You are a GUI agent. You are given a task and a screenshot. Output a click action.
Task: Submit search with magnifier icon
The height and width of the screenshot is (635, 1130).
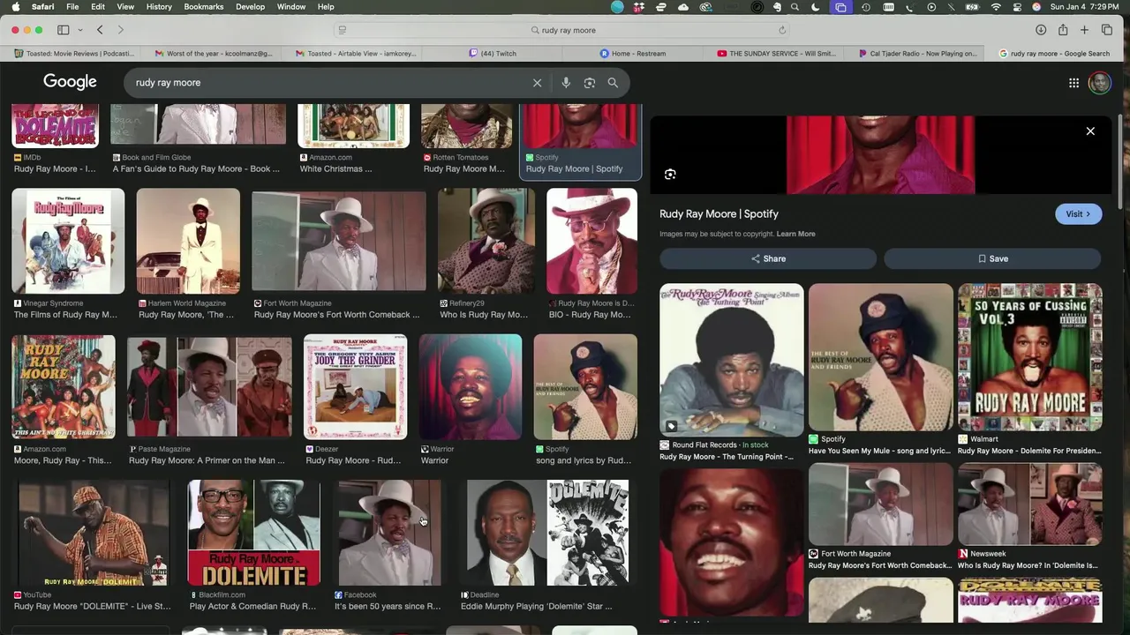[613, 83]
